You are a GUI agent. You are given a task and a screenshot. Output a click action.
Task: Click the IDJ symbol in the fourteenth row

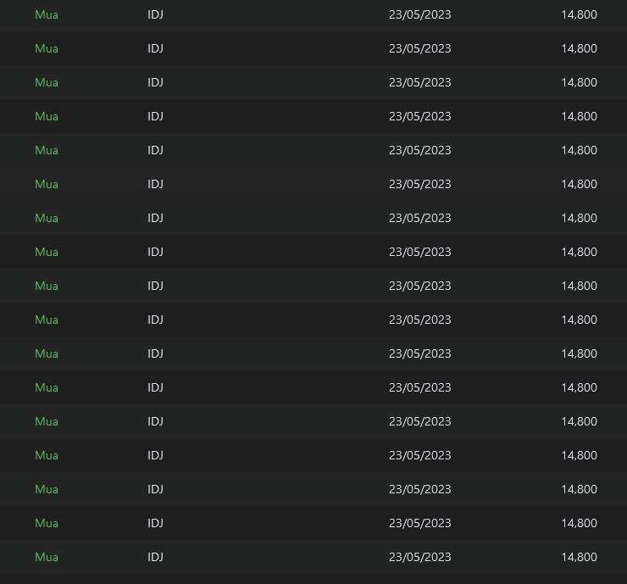155,455
